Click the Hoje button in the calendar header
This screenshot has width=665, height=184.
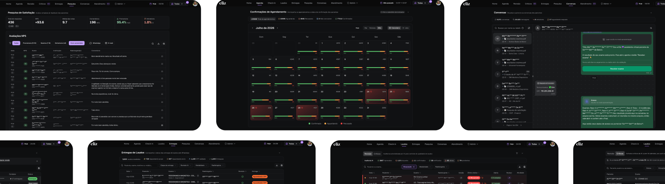357,28
